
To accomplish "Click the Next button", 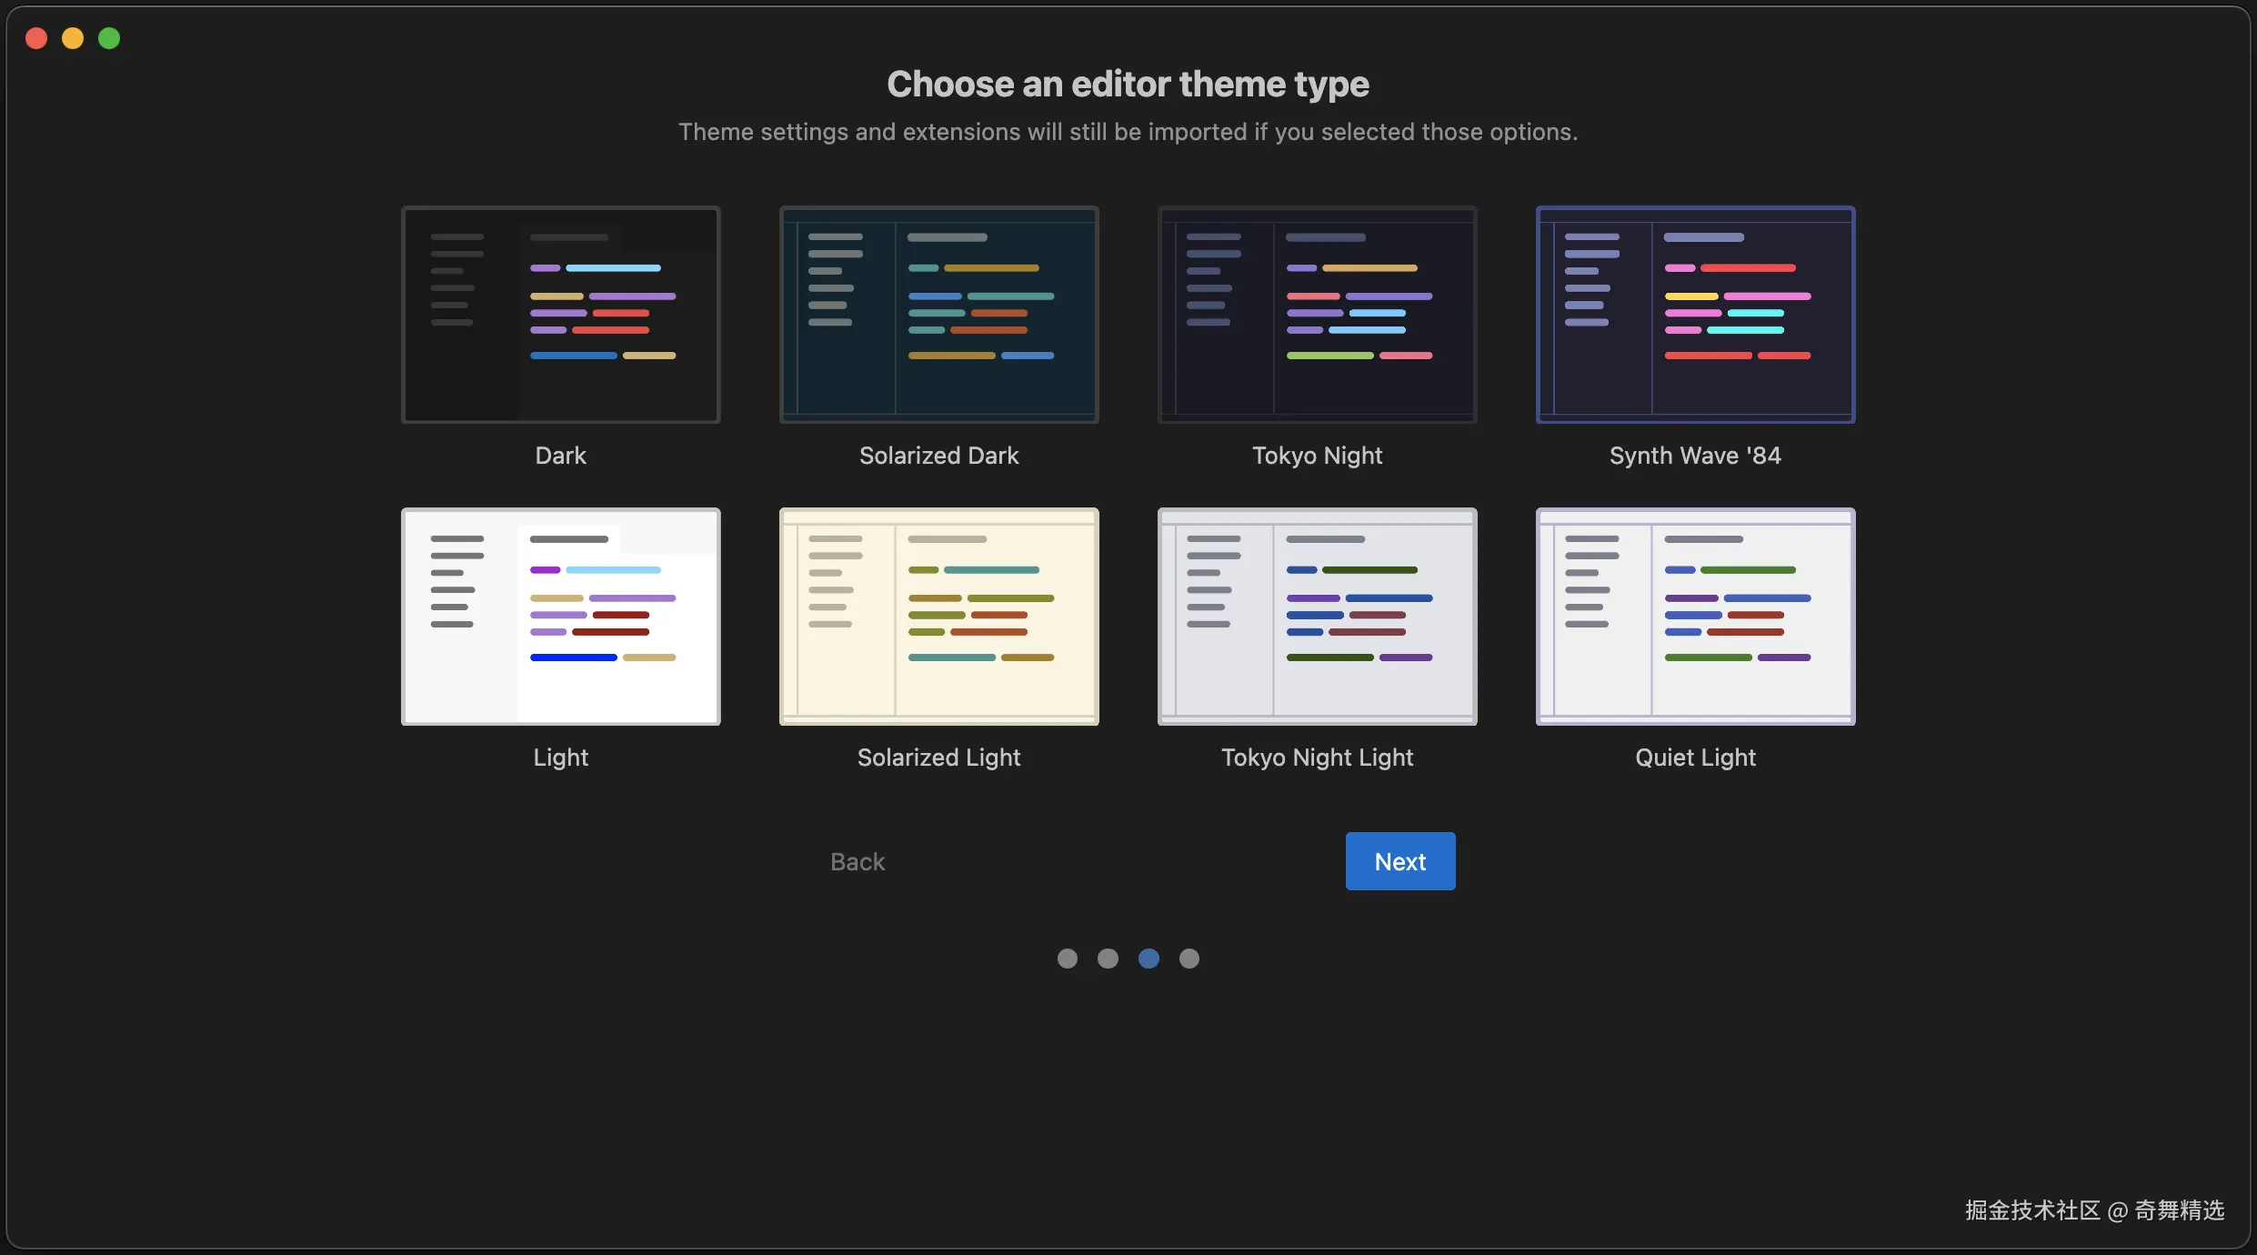I will pos(1399,861).
